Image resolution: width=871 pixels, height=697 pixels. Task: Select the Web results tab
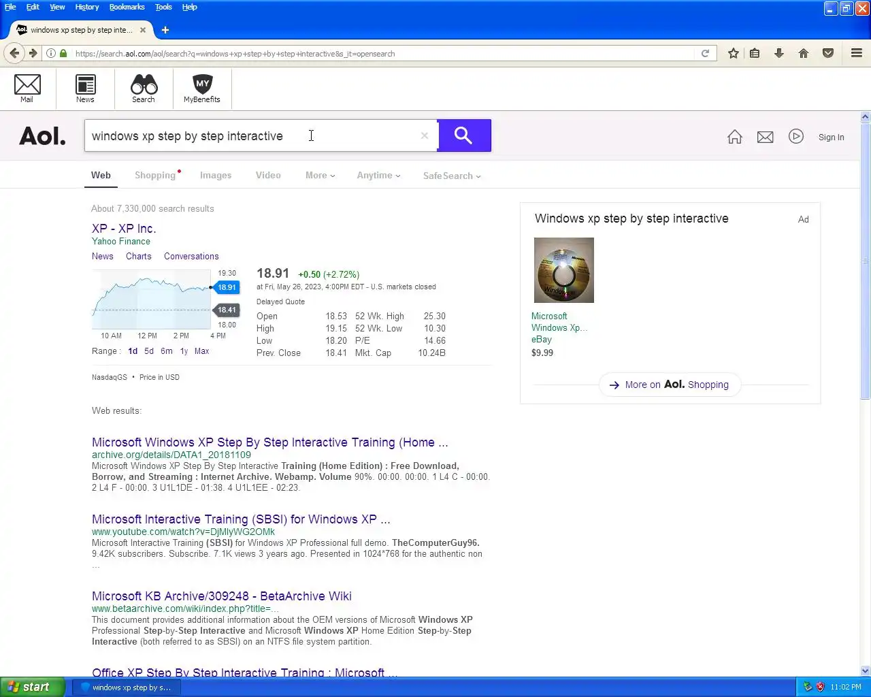pyautogui.click(x=101, y=176)
